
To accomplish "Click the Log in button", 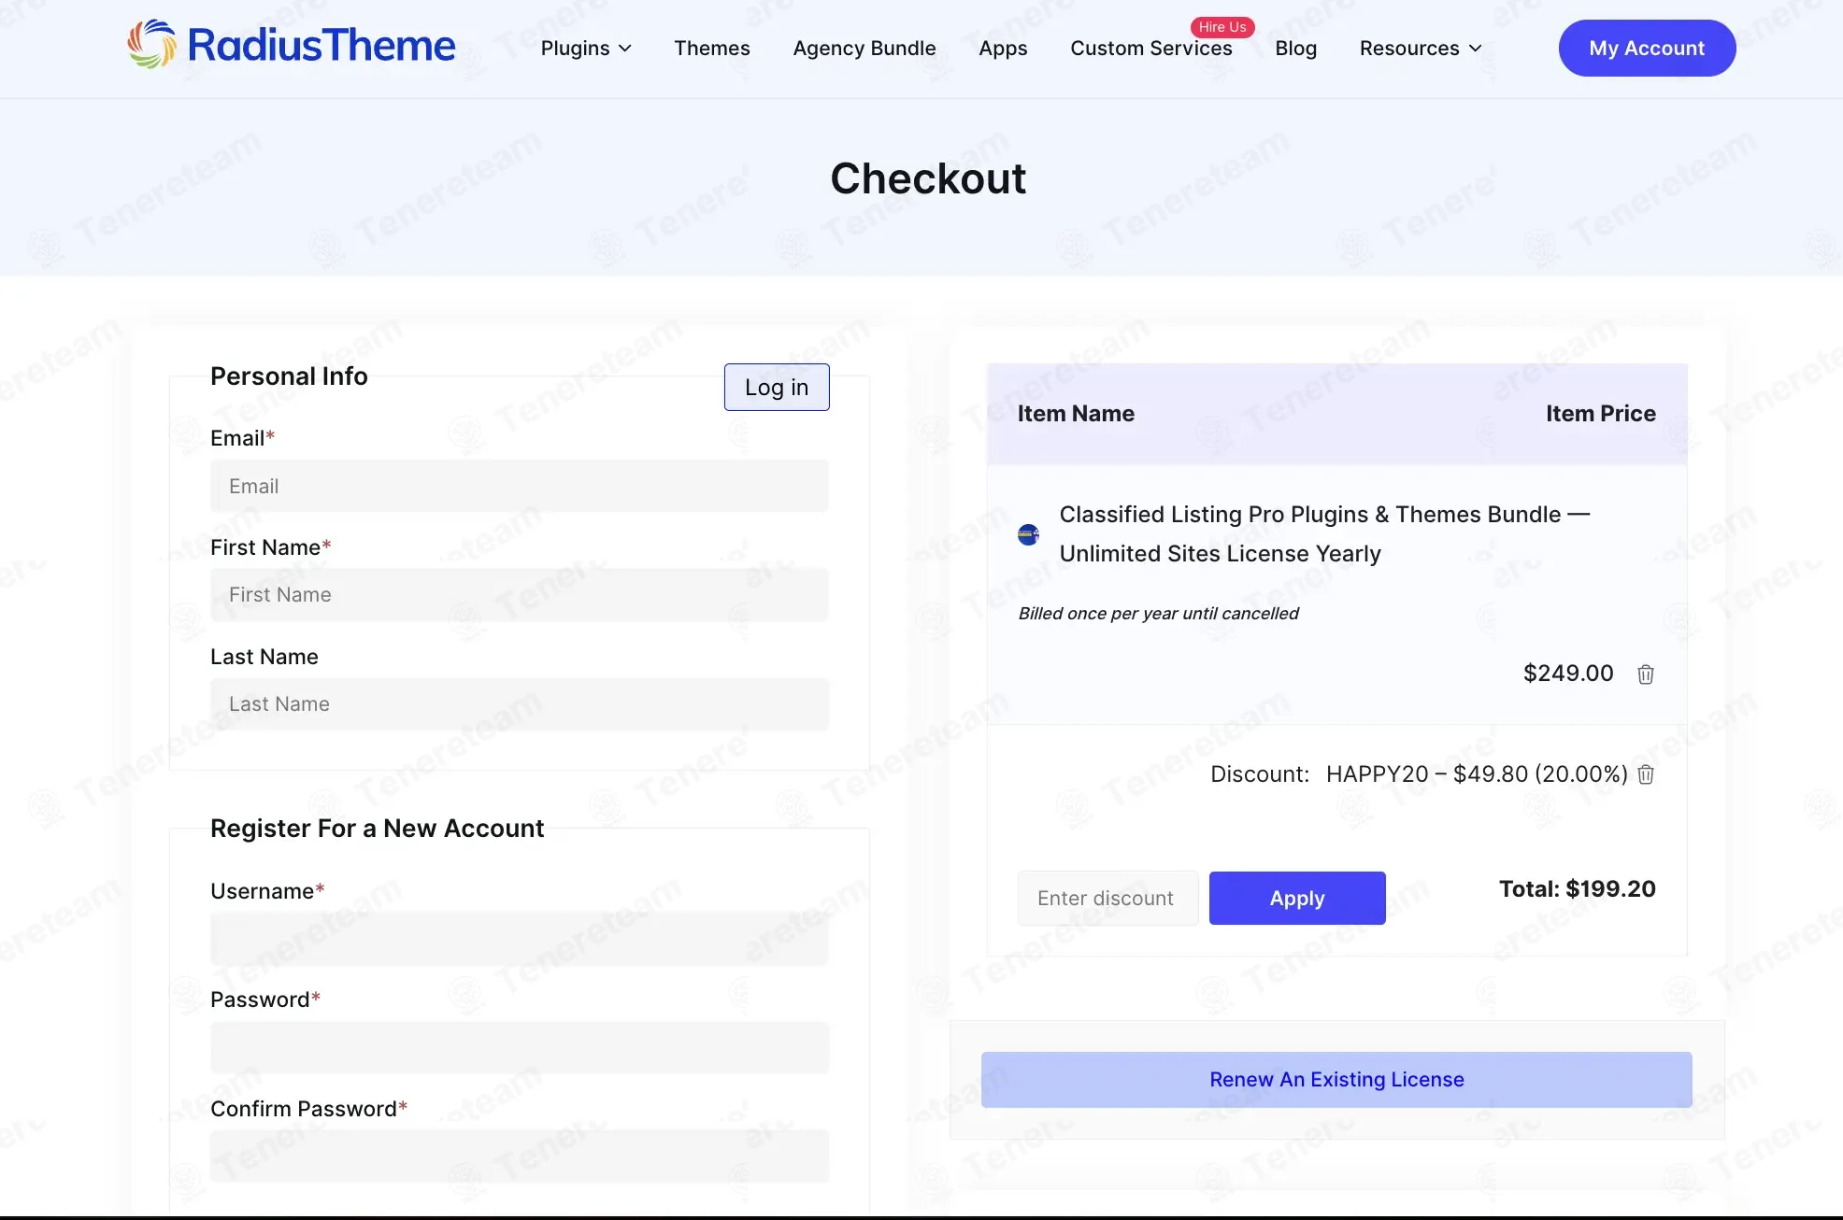I will [x=777, y=387].
